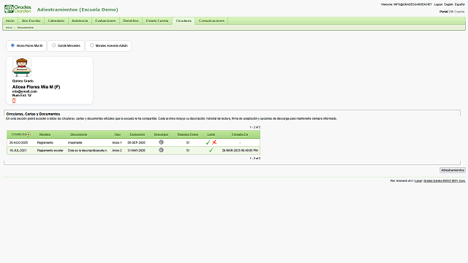Click the Leído column header

coord(211,134)
